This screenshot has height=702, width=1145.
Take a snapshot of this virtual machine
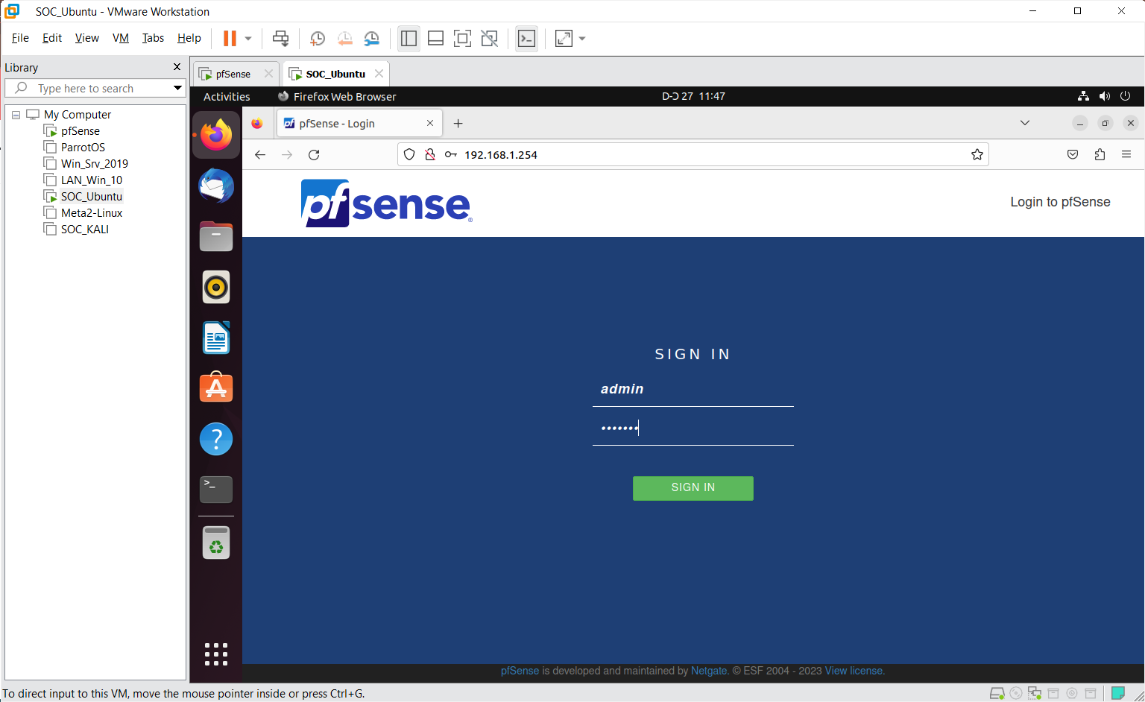[x=318, y=39]
